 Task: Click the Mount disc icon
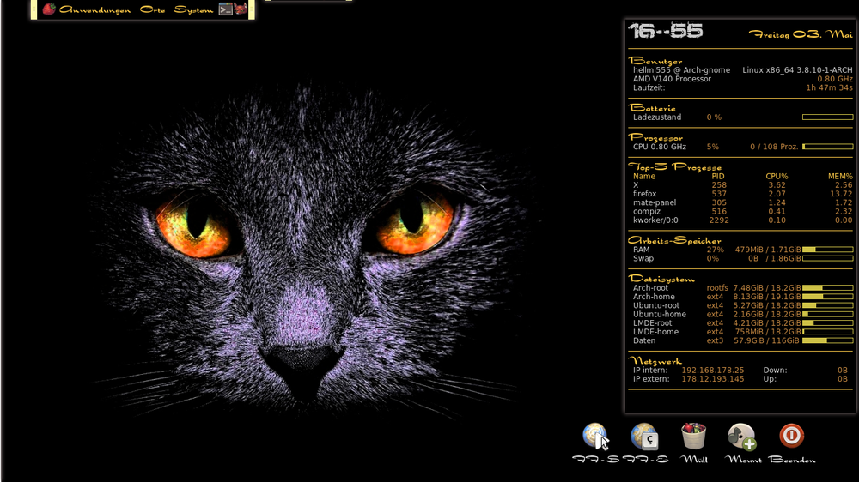(x=742, y=437)
